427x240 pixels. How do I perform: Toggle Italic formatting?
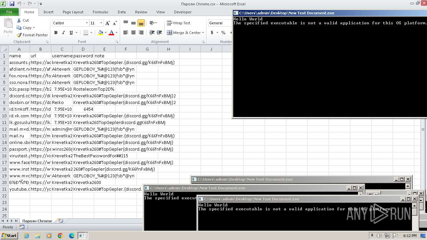[63, 33]
